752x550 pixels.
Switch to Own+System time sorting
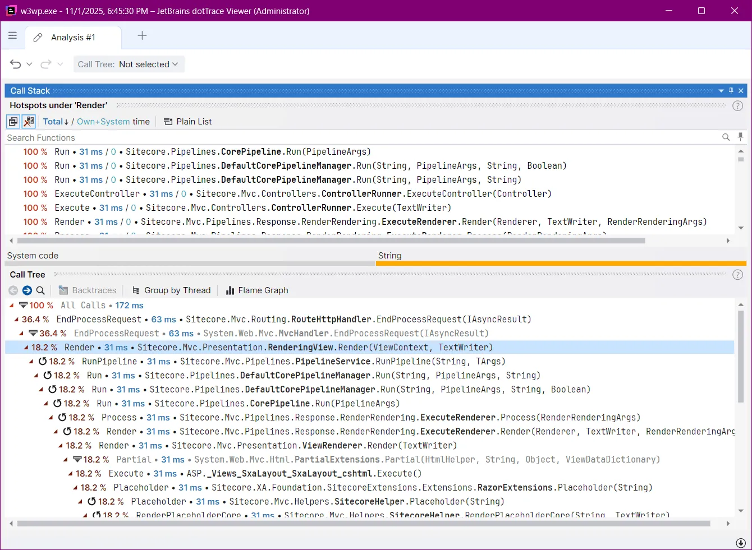tap(103, 122)
